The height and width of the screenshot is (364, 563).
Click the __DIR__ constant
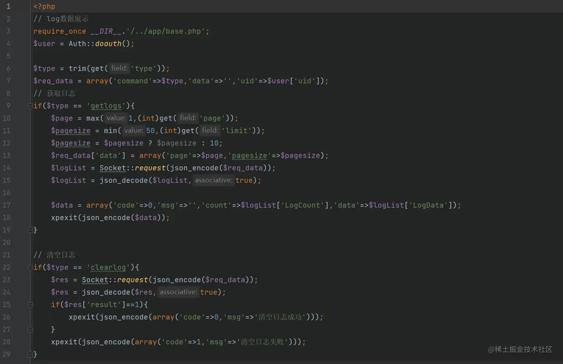106,31
